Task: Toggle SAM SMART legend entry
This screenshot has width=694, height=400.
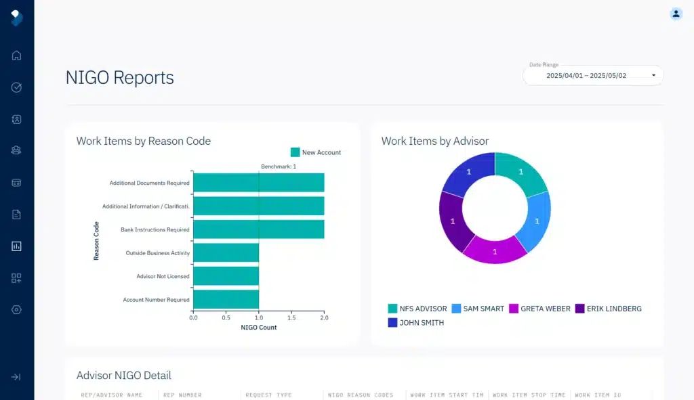Action: 478,309
